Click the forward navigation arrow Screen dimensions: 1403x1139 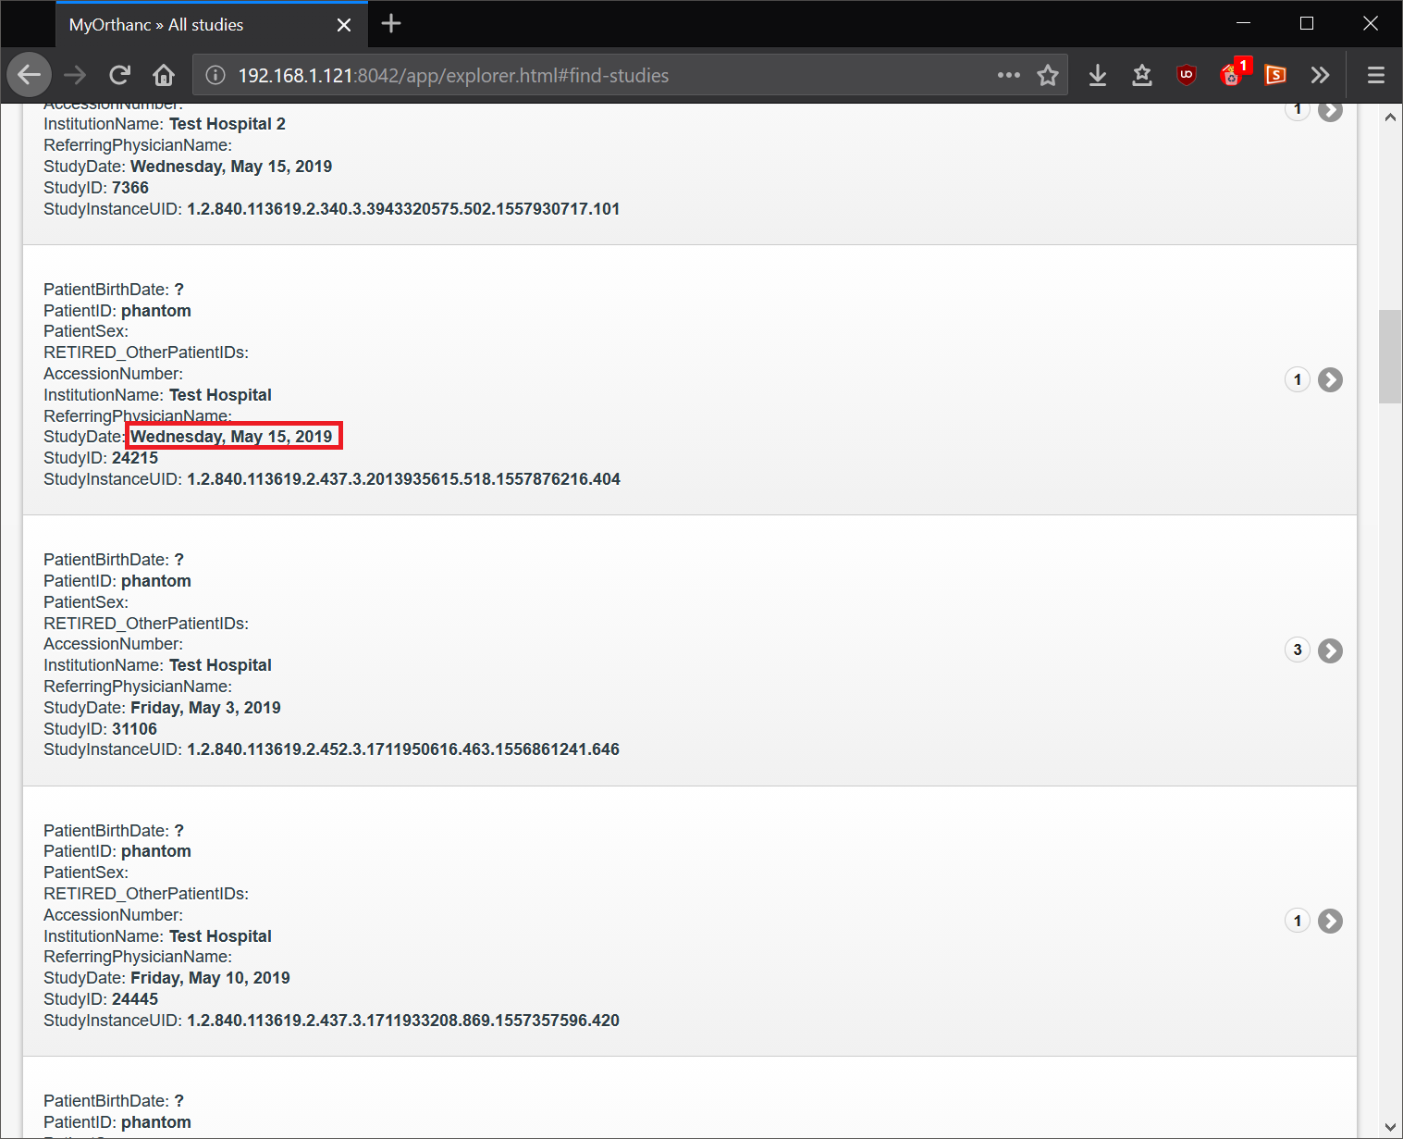point(75,75)
